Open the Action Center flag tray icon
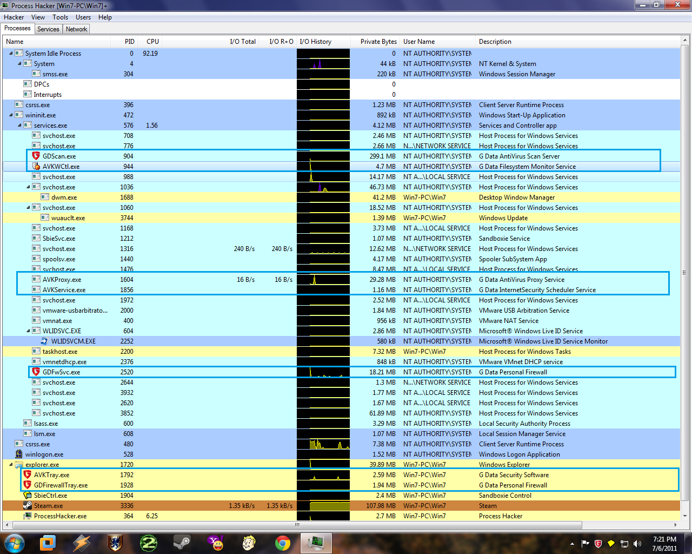This screenshot has height=554, width=692. pos(585,543)
